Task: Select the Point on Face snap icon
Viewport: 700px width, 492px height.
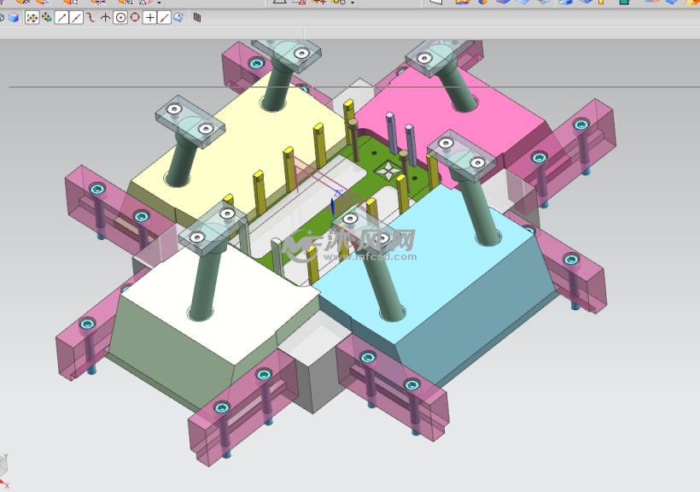Action: pos(178,17)
